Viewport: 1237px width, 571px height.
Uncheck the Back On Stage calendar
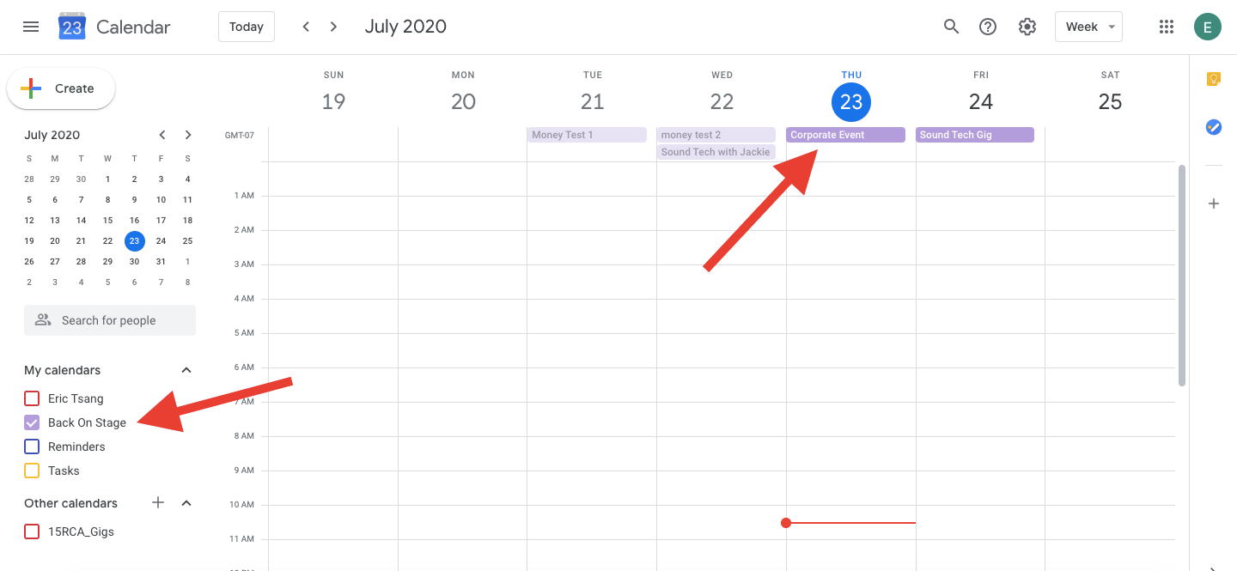point(32,422)
